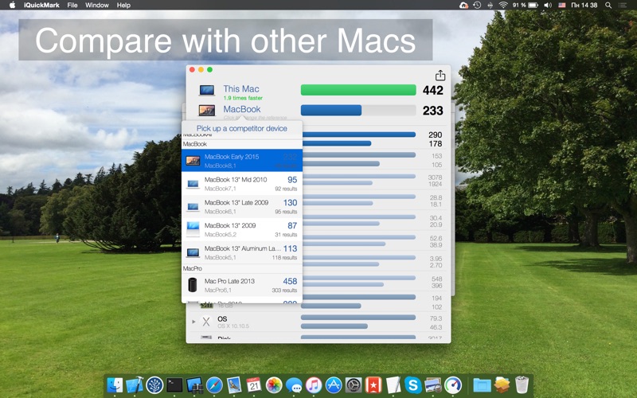Click the MacBook reference device thumbnail

pos(207,110)
